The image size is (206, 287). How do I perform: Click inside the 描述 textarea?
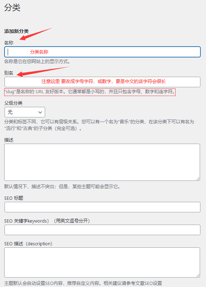click(102, 162)
